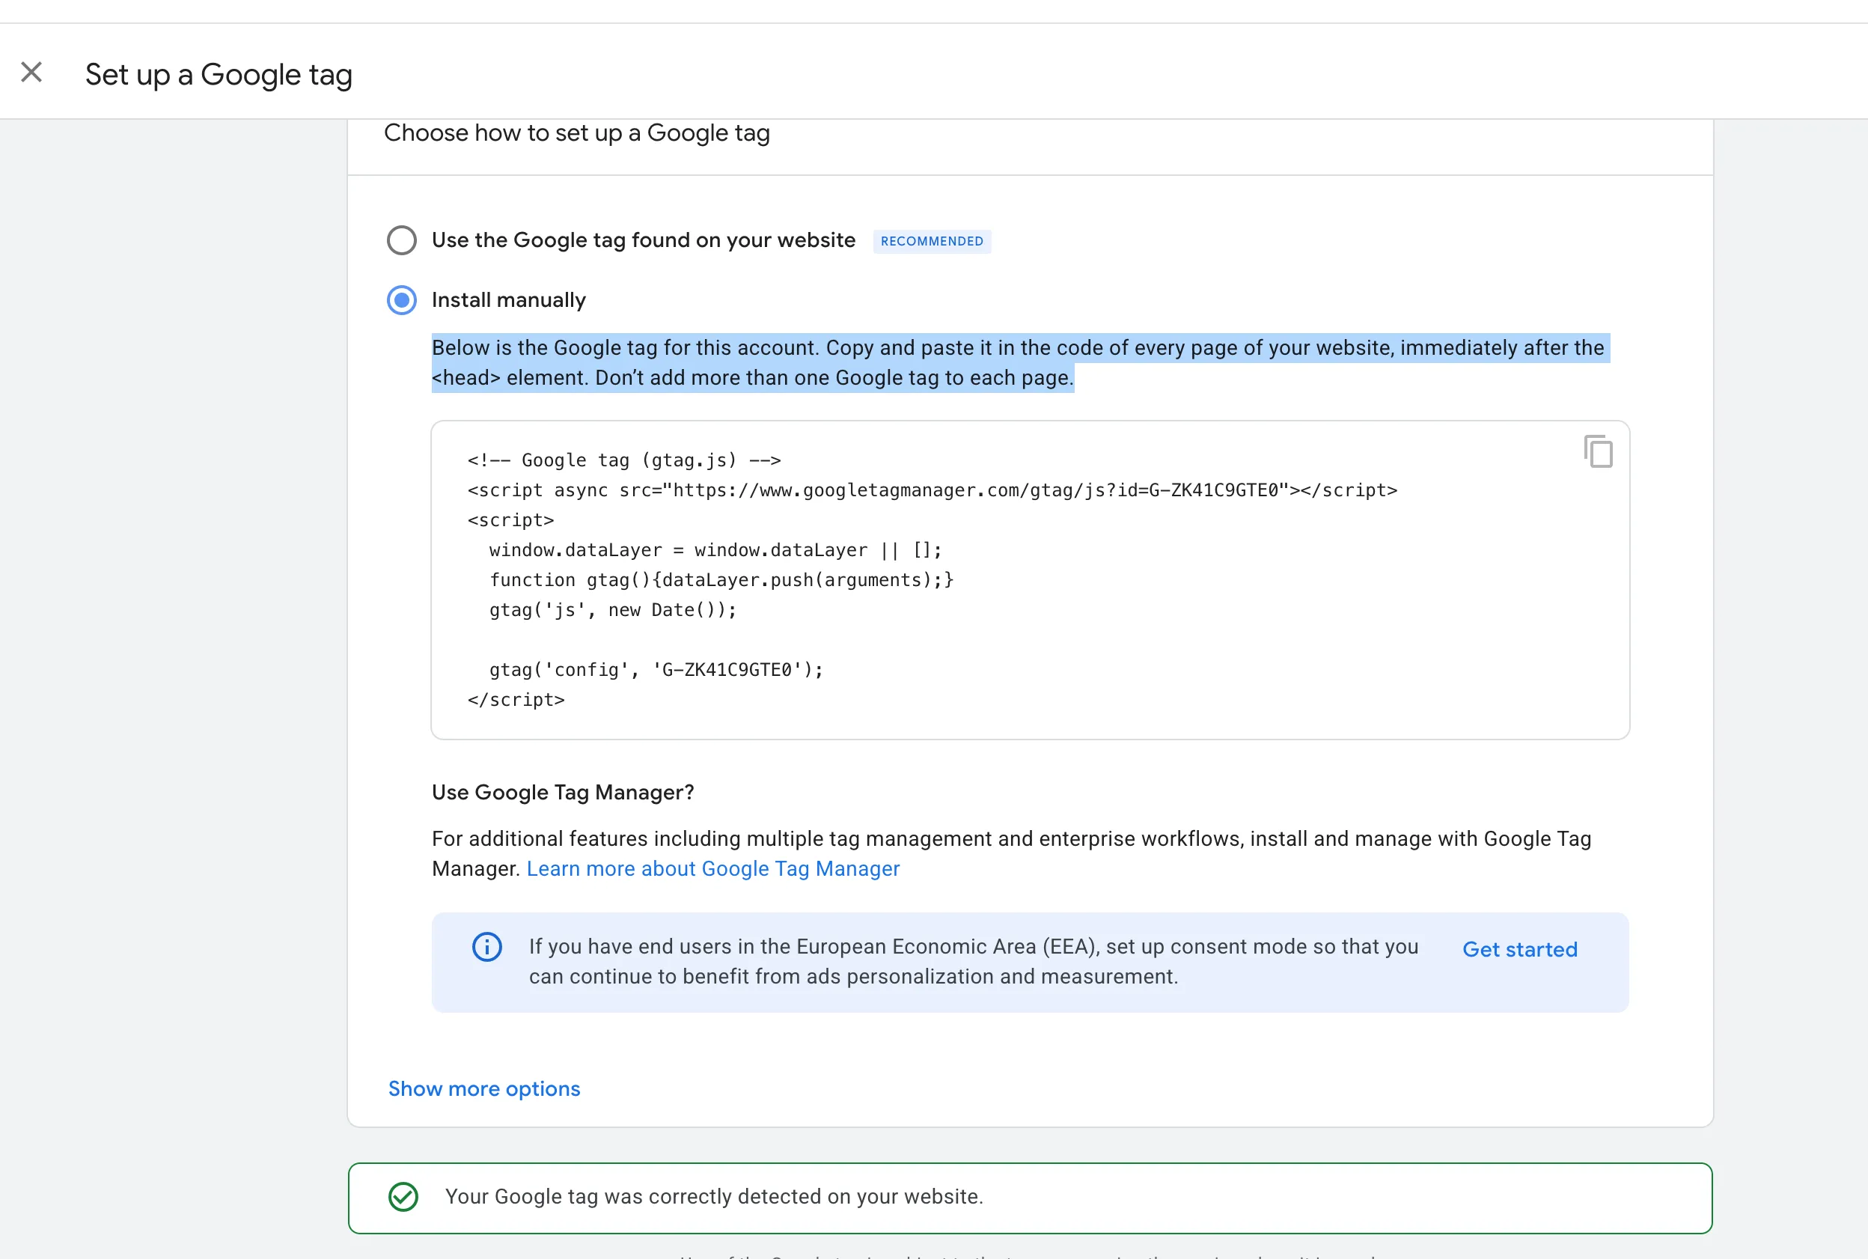1868x1259 pixels.
Task: Close the Set up a Google tag dialog
Action: tap(31, 73)
